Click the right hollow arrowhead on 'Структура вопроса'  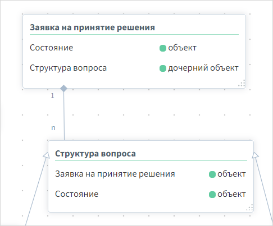[x=256, y=155]
